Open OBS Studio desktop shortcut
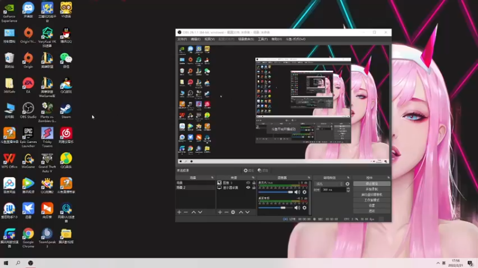The width and height of the screenshot is (478, 268). coord(28,111)
